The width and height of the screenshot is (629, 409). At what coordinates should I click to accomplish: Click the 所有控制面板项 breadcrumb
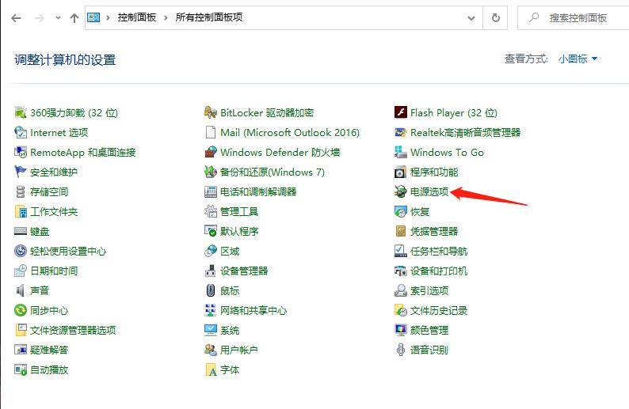[209, 17]
